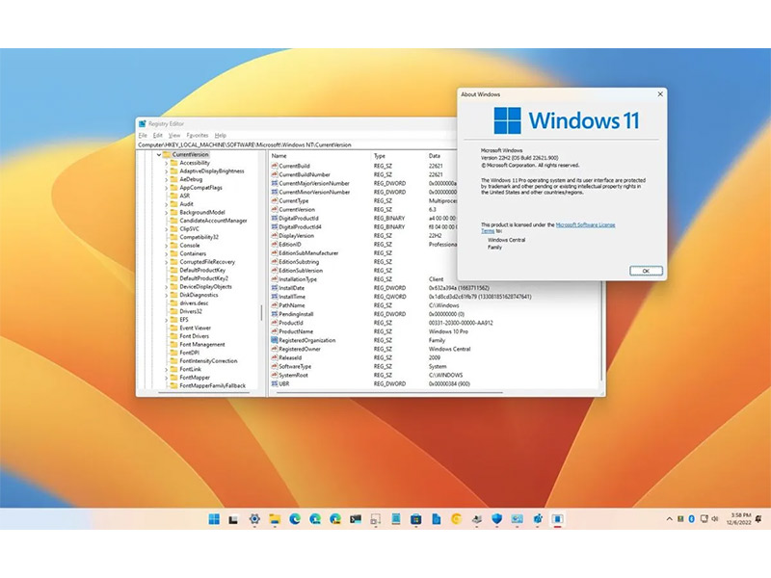Image resolution: width=771 pixels, height=578 pixels.
Task: Click the DigitalProductId binary value icon
Action: [275, 219]
